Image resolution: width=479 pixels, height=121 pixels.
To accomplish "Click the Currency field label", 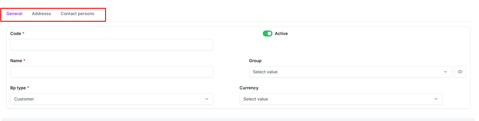I will coord(249,88).
